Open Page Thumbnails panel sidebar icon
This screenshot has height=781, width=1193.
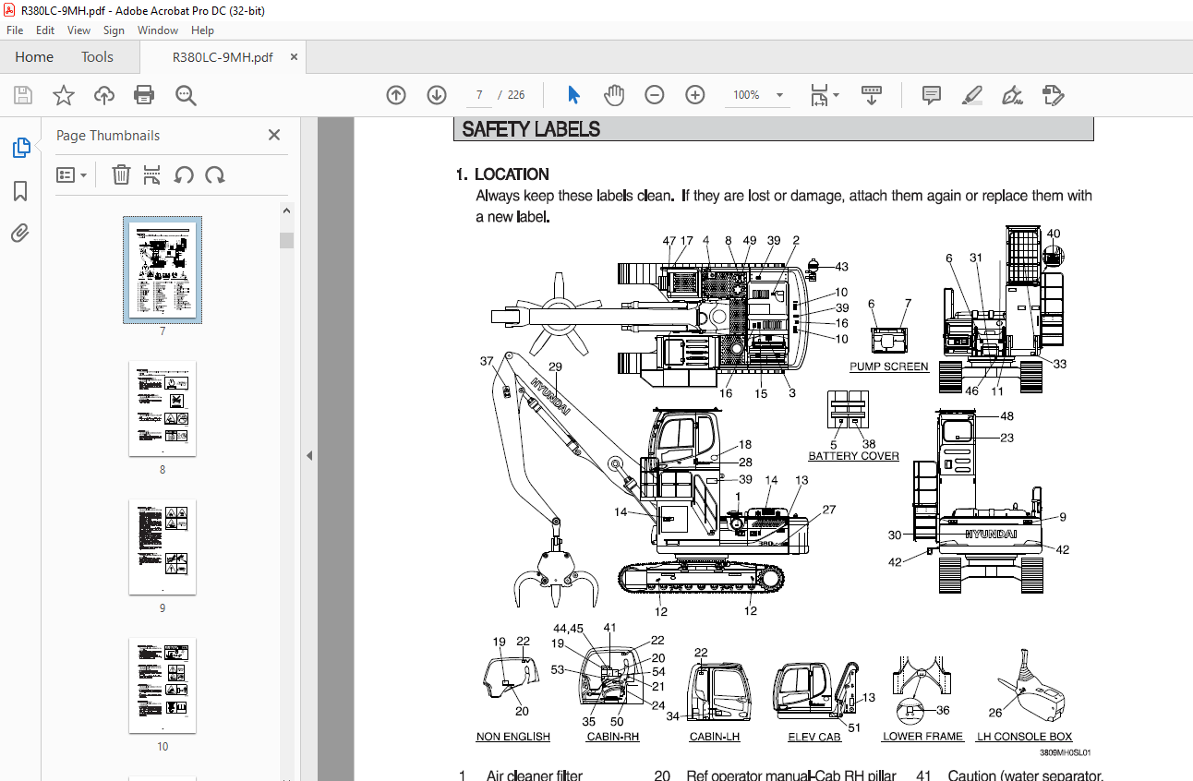[20, 147]
